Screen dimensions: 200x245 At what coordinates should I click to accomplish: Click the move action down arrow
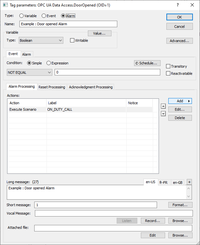163,114
